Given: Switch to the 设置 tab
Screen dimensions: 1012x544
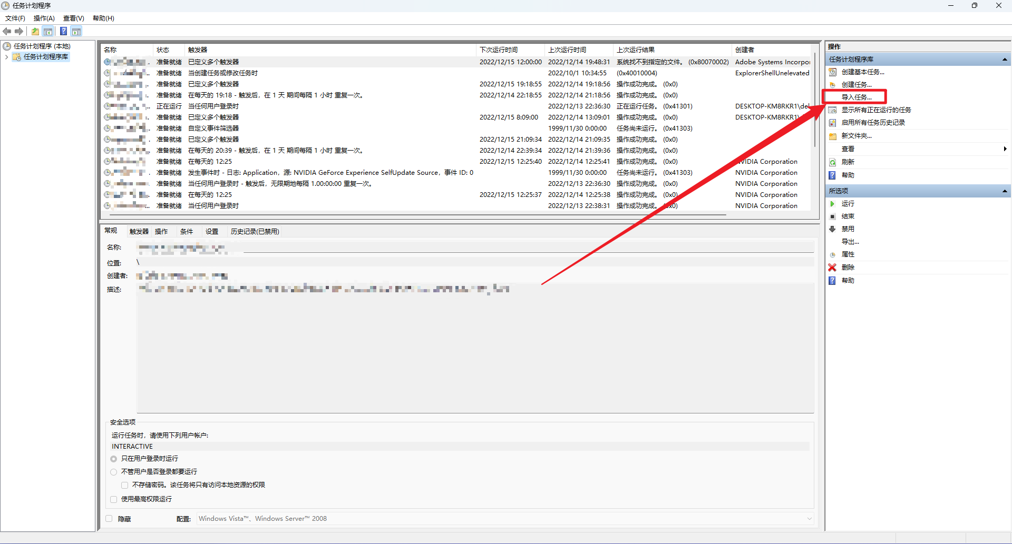Looking at the screenshot, I should 212,232.
